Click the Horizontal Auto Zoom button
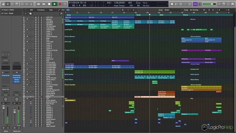 tap(213, 10)
